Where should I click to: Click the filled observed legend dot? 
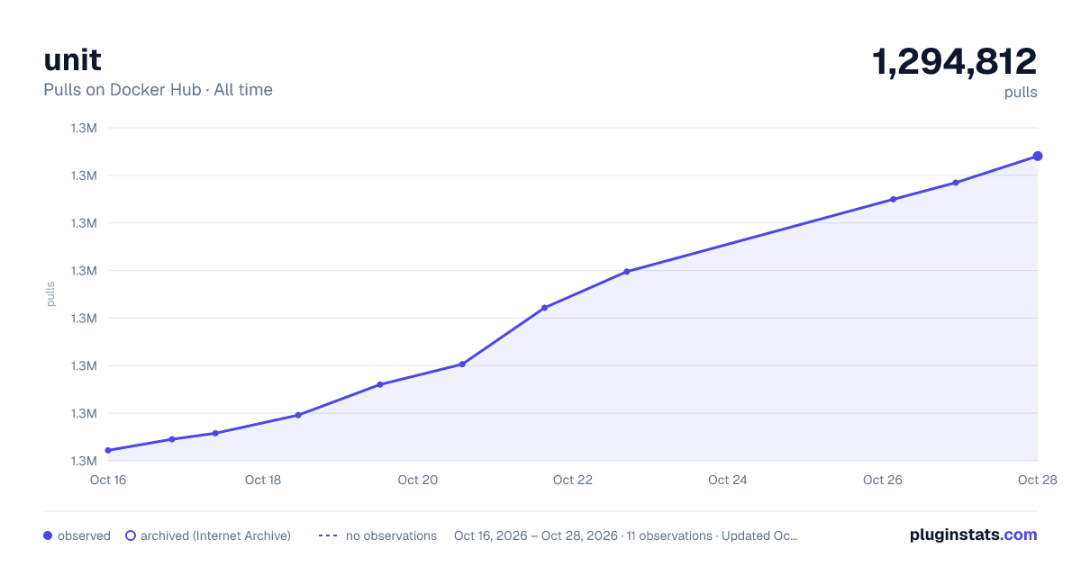[x=48, y=535]
